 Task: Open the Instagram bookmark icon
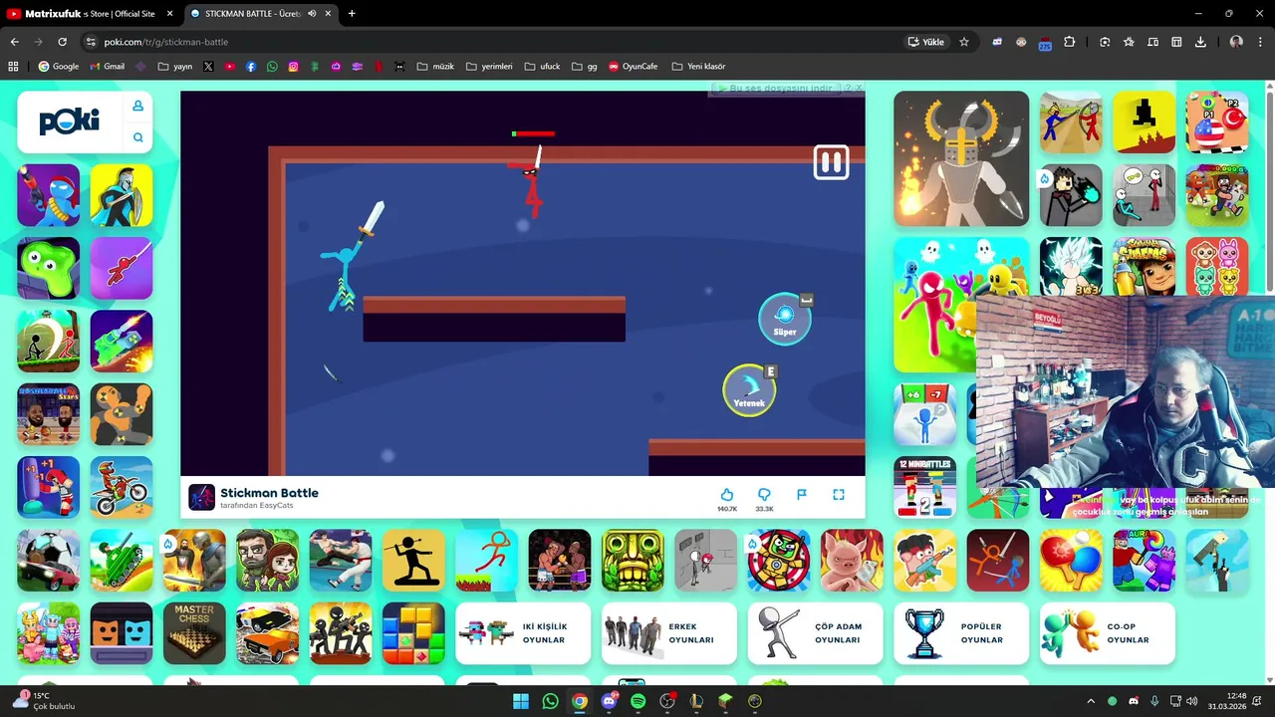point(293,67)
